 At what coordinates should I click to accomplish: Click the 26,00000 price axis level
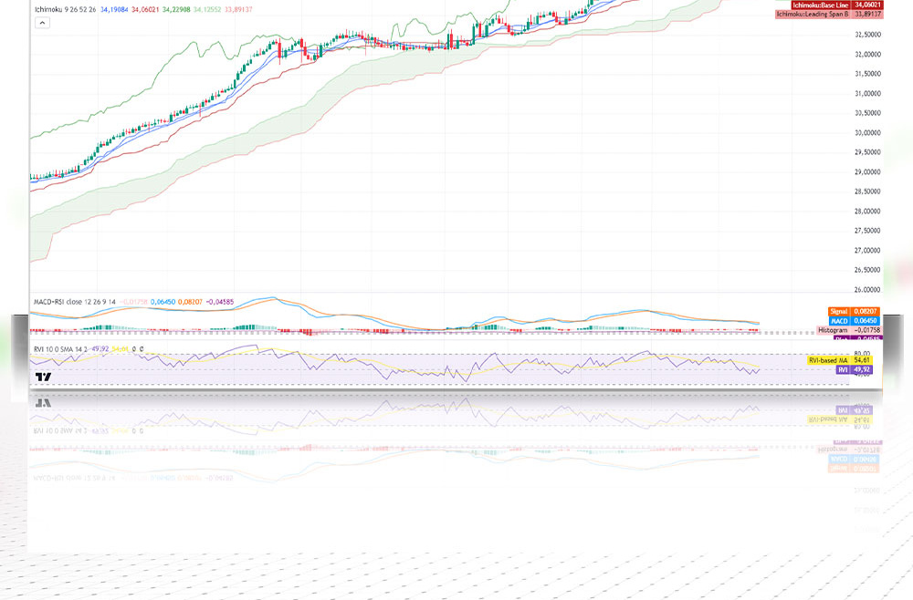coord(866,289)
